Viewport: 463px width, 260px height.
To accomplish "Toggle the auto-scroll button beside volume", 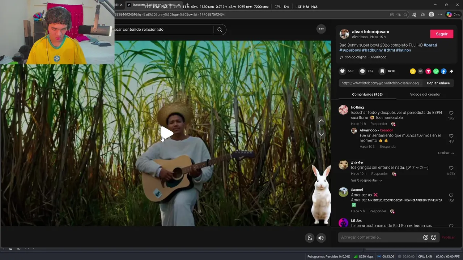I will coord(310,238).
